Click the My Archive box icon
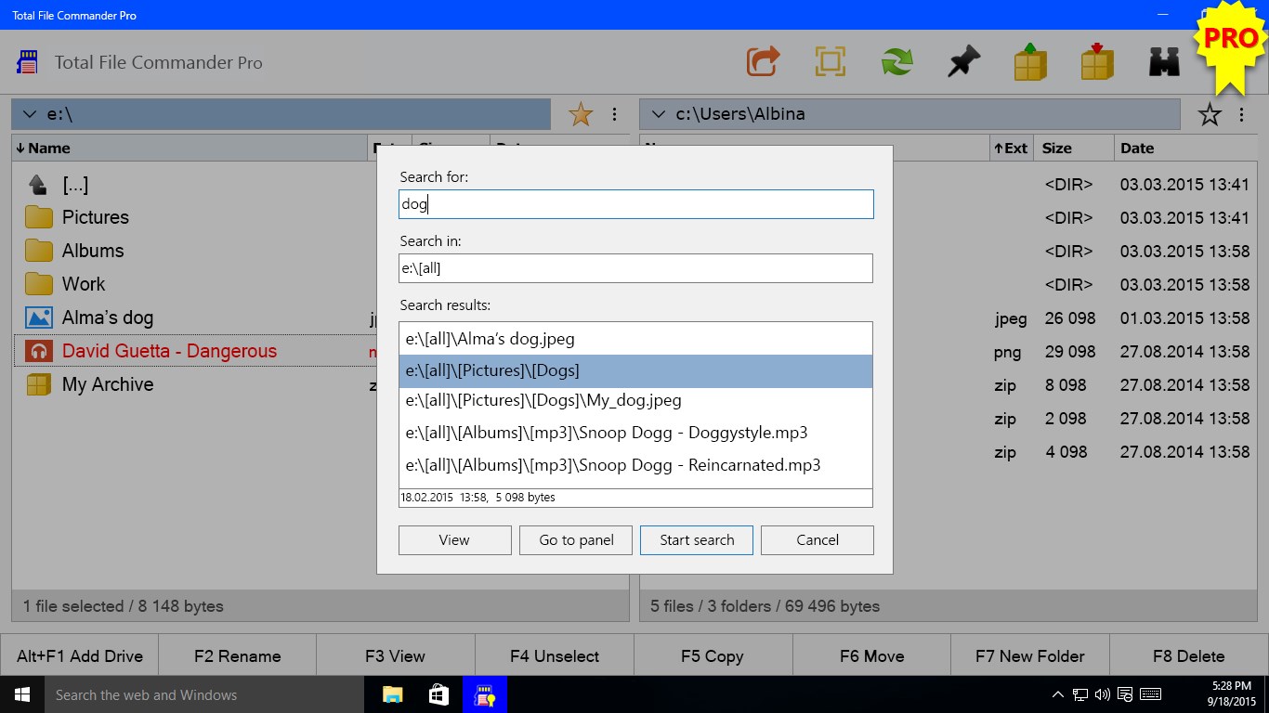 [38, 384]
